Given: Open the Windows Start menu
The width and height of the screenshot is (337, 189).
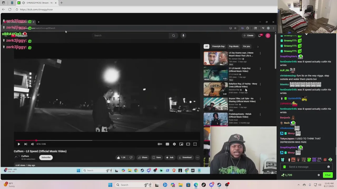Looking at the screenshot, I should coord(110,185).
